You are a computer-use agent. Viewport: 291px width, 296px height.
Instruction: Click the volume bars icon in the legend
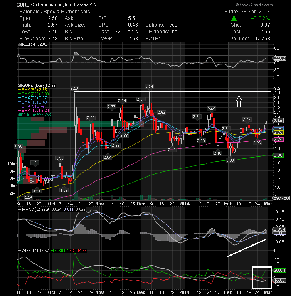coord(20,115)
